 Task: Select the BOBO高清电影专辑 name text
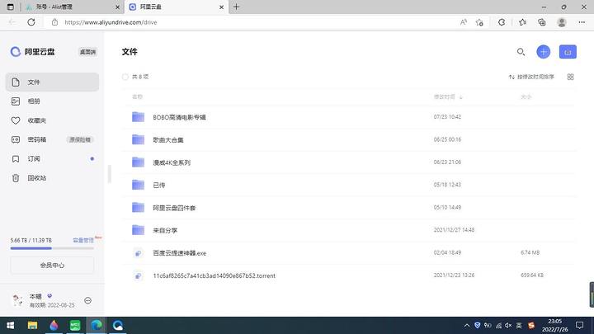click(179, 117)
